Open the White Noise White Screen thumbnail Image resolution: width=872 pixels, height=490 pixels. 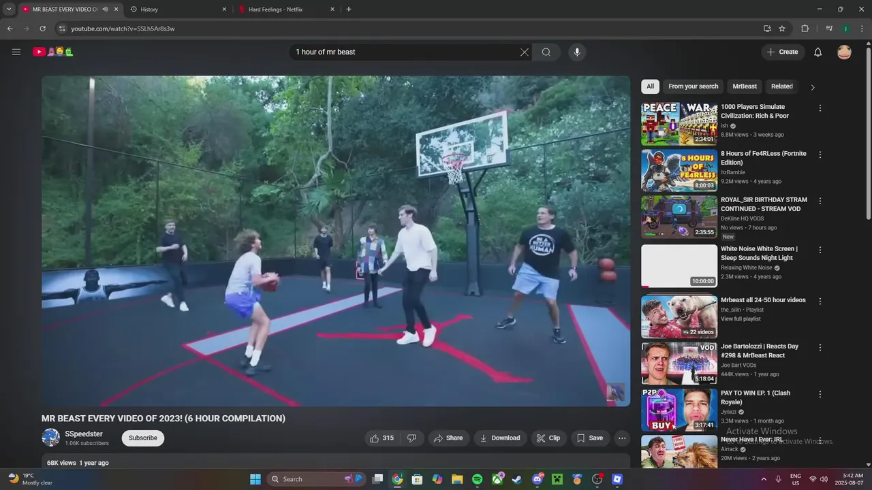679,266
